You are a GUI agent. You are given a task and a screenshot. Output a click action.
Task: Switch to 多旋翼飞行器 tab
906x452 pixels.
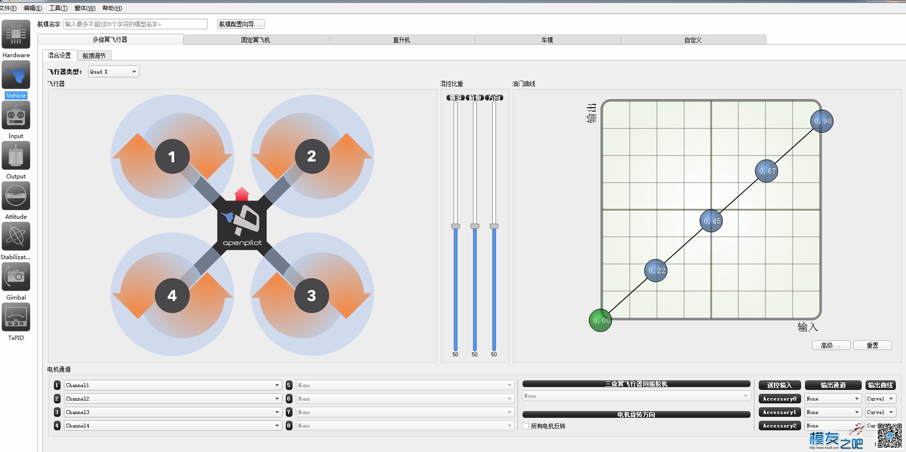110,39
